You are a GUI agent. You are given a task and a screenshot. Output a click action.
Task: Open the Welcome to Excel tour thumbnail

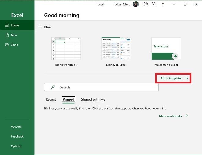[166, 49]
